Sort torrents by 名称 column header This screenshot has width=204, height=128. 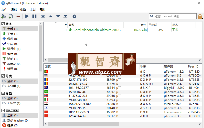pos(96,25)
